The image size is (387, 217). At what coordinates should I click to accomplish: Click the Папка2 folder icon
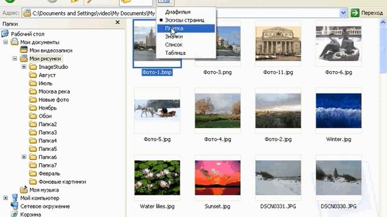[x=33, y=124]
